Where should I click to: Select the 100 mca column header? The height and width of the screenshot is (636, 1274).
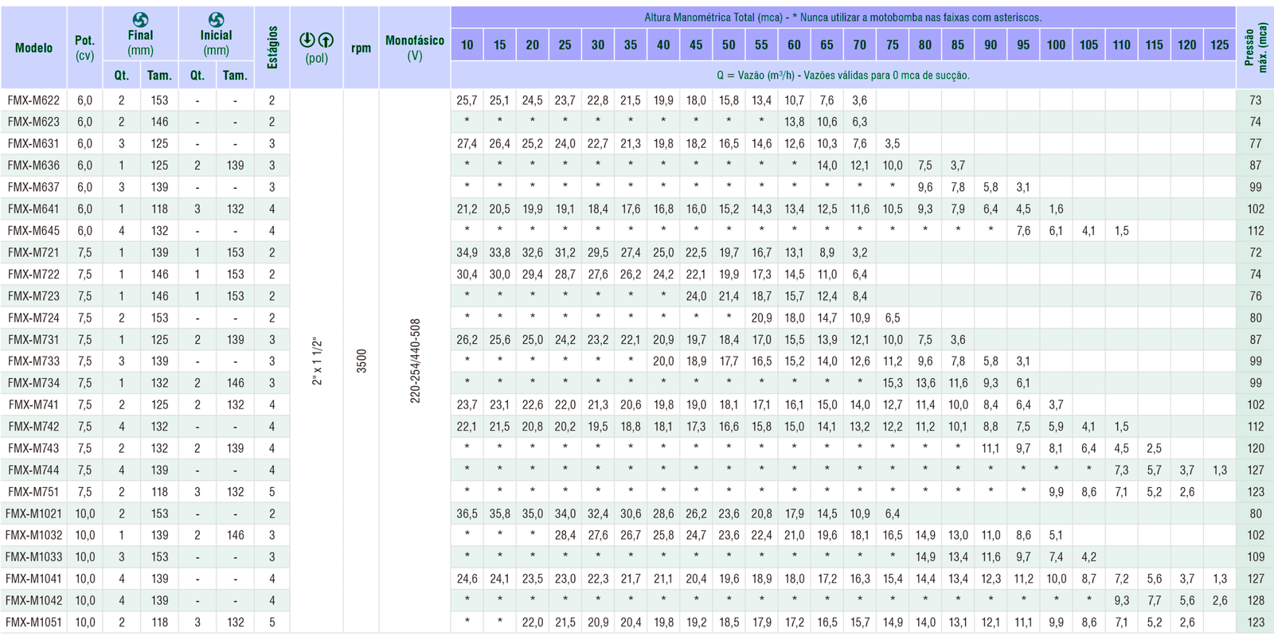tap(1056, 45)
